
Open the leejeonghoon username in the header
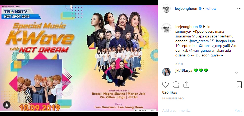tap(186, 8)
